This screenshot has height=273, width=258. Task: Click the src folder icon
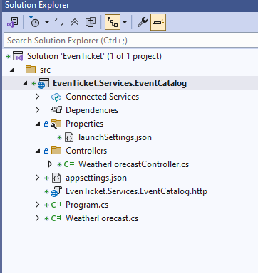pos(31,70)
